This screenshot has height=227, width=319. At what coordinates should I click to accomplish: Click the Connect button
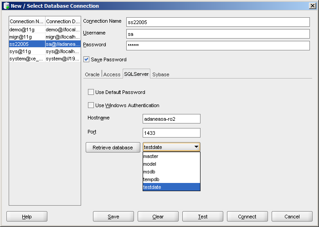[x=247, y=217]
